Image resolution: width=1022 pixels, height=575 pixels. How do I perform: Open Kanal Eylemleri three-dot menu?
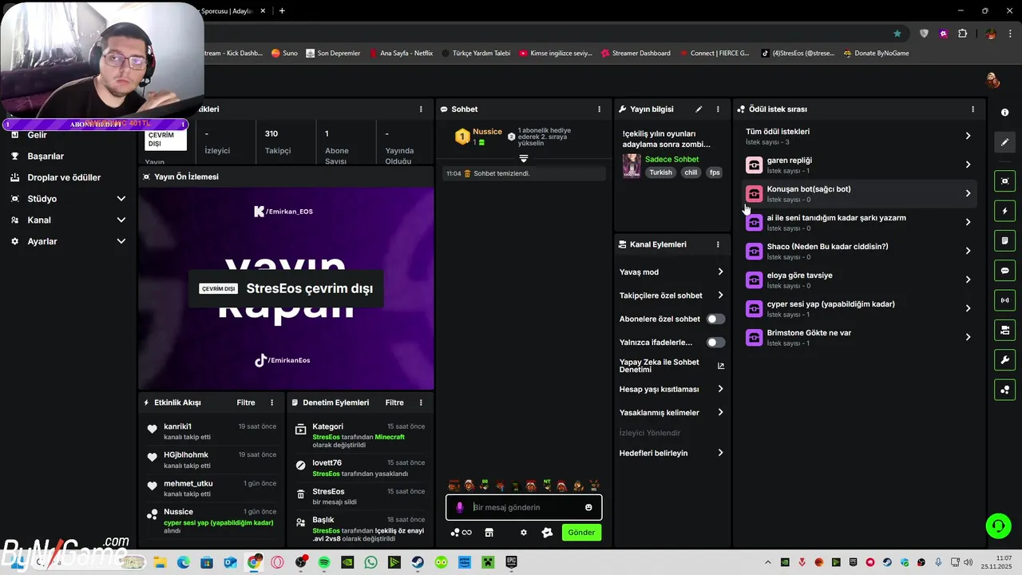[x=718, y=244]
